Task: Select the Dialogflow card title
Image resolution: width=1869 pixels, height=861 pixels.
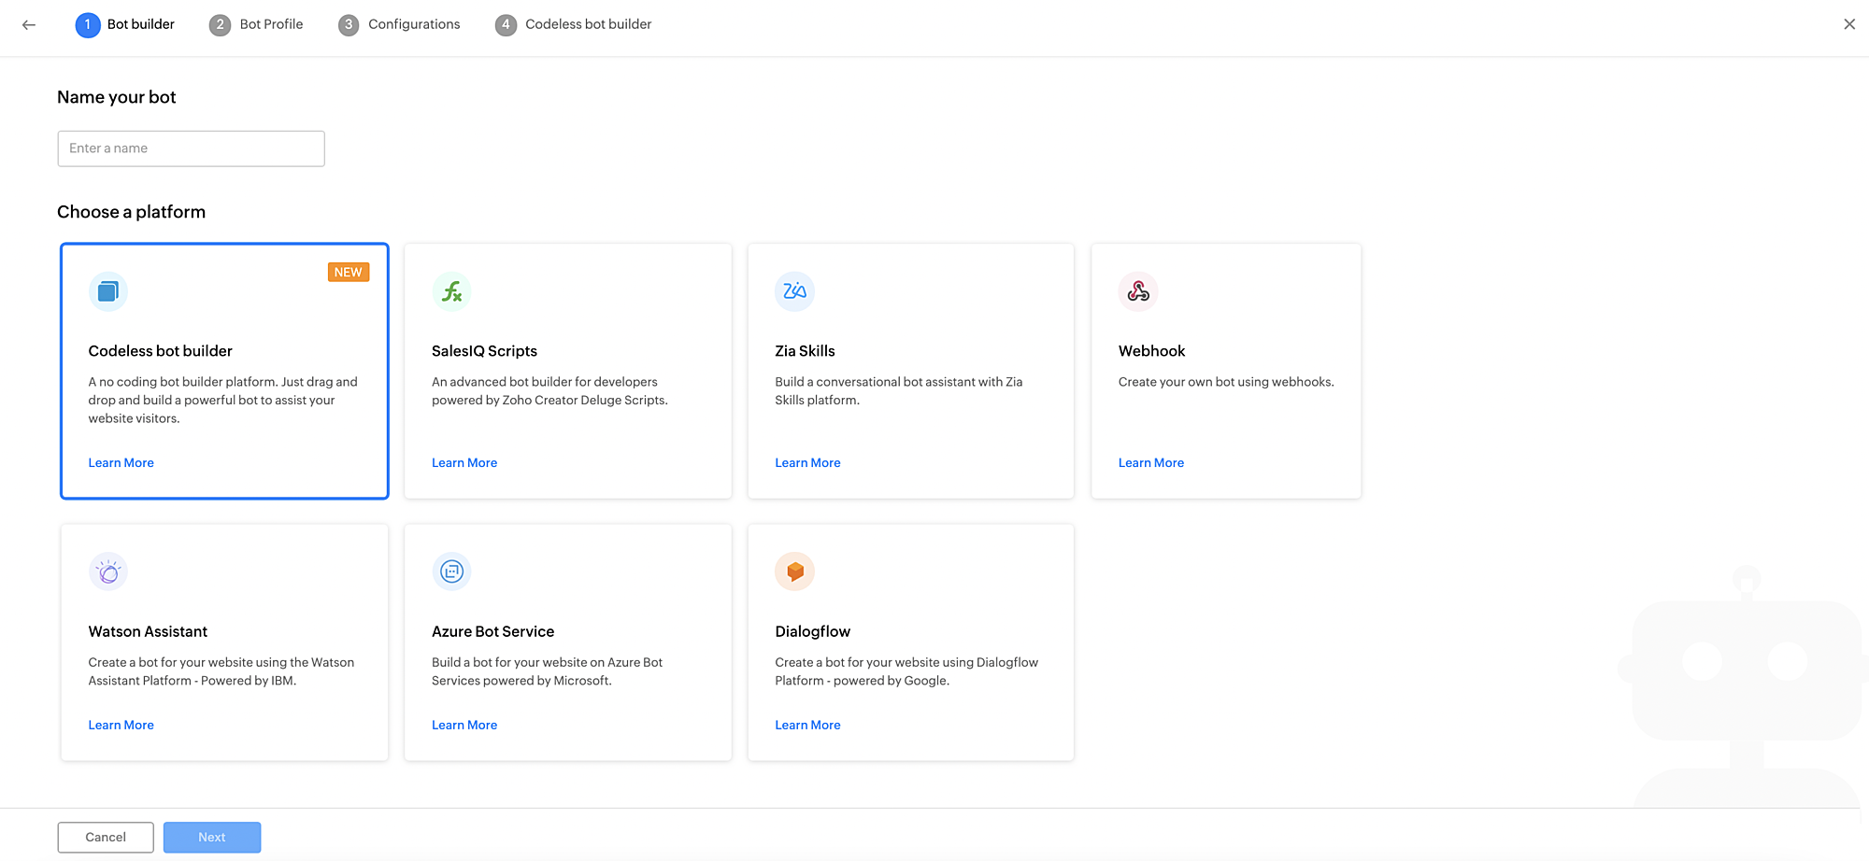Action: click(x=812, y=631)
